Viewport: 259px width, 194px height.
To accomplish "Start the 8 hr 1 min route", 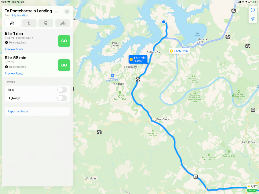I will coord(64,41).
